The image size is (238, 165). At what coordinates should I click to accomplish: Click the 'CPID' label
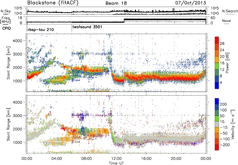coord(7,28)
